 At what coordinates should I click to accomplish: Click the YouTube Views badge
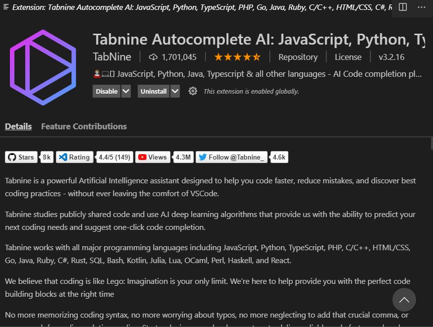point(153,157)
